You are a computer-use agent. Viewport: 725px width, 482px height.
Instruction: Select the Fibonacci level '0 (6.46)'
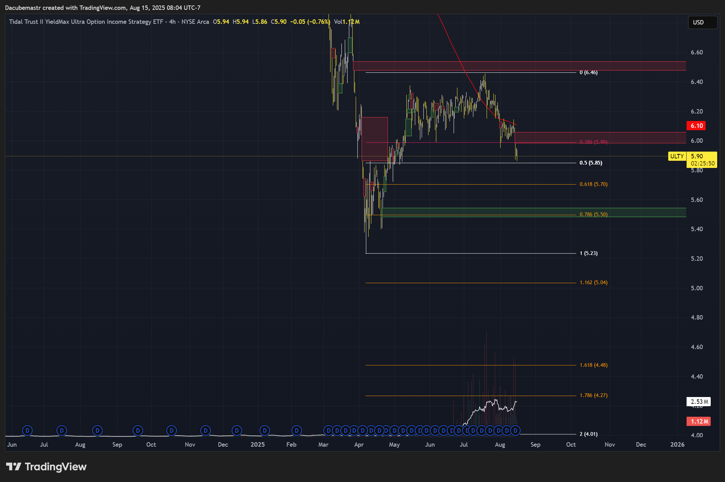[x=589, y=72]
